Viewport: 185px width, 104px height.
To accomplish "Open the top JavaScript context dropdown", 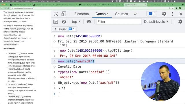I will coord(76,22).
